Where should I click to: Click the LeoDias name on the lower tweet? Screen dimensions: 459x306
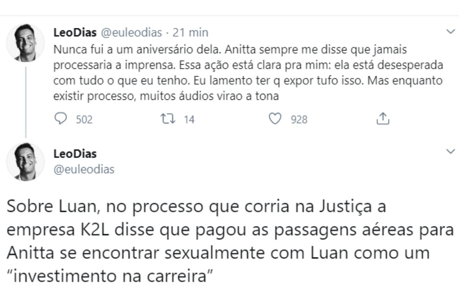tap(75, 154)
